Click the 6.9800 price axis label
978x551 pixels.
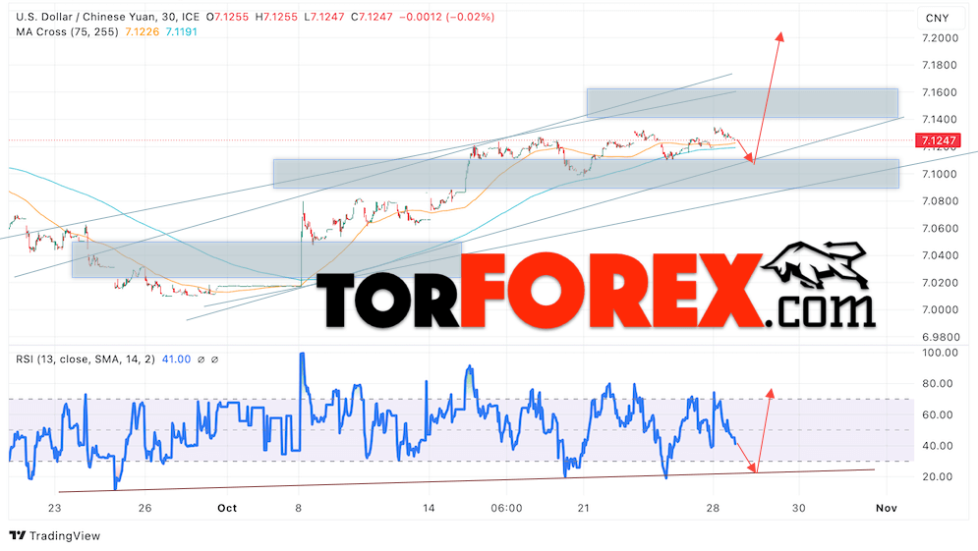click(x=942, y=337)
